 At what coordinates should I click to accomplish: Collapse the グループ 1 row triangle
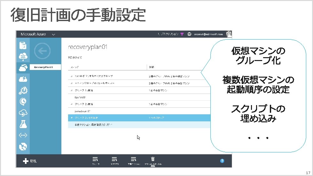tap(72, 90)
